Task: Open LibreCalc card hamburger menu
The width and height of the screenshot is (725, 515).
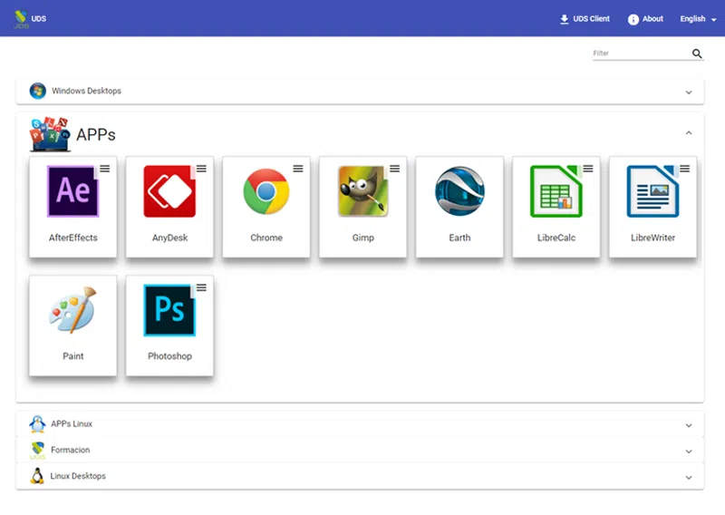Action: tap(588, 169)
